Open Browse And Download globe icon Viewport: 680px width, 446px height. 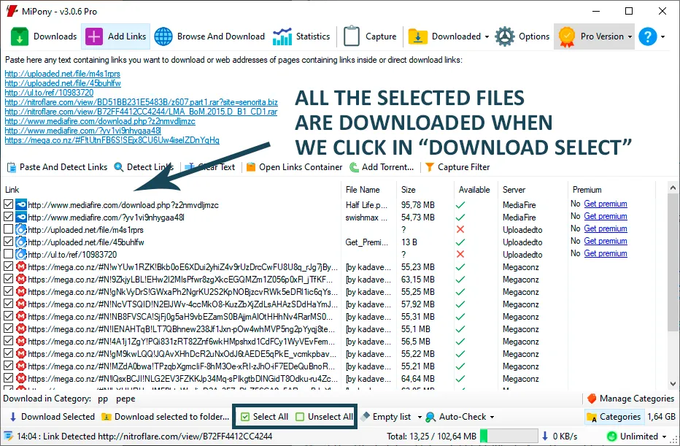(x=163, y=36)
